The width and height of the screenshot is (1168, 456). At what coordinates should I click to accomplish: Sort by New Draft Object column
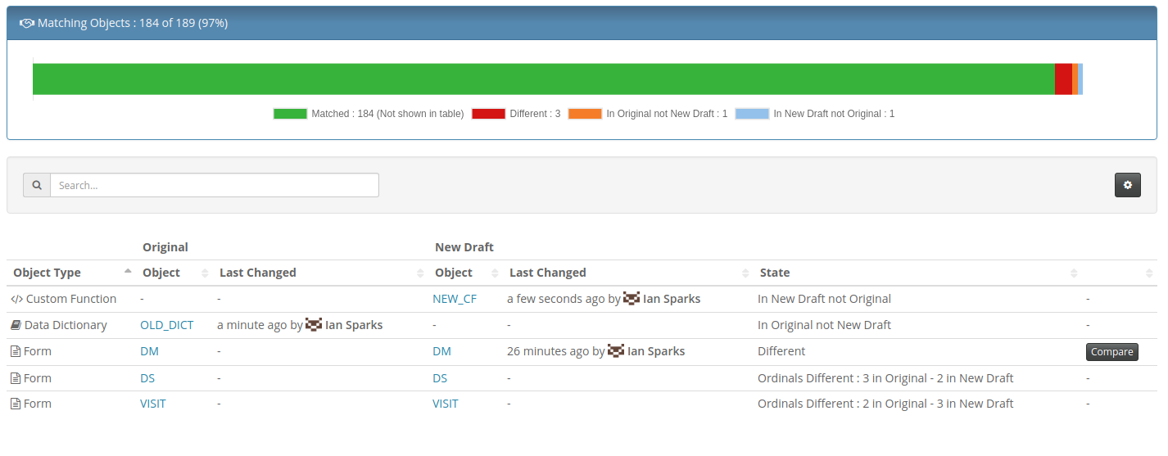454,273
